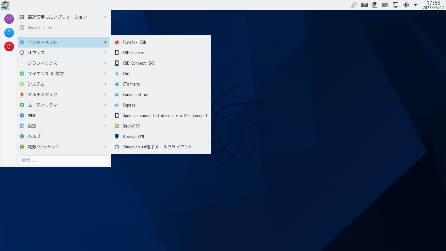
Task: Expand the マルチメディア submenu arrow
Action: tap(105, 94)
